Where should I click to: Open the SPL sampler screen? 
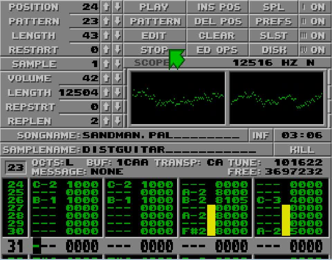coord(274,7)
